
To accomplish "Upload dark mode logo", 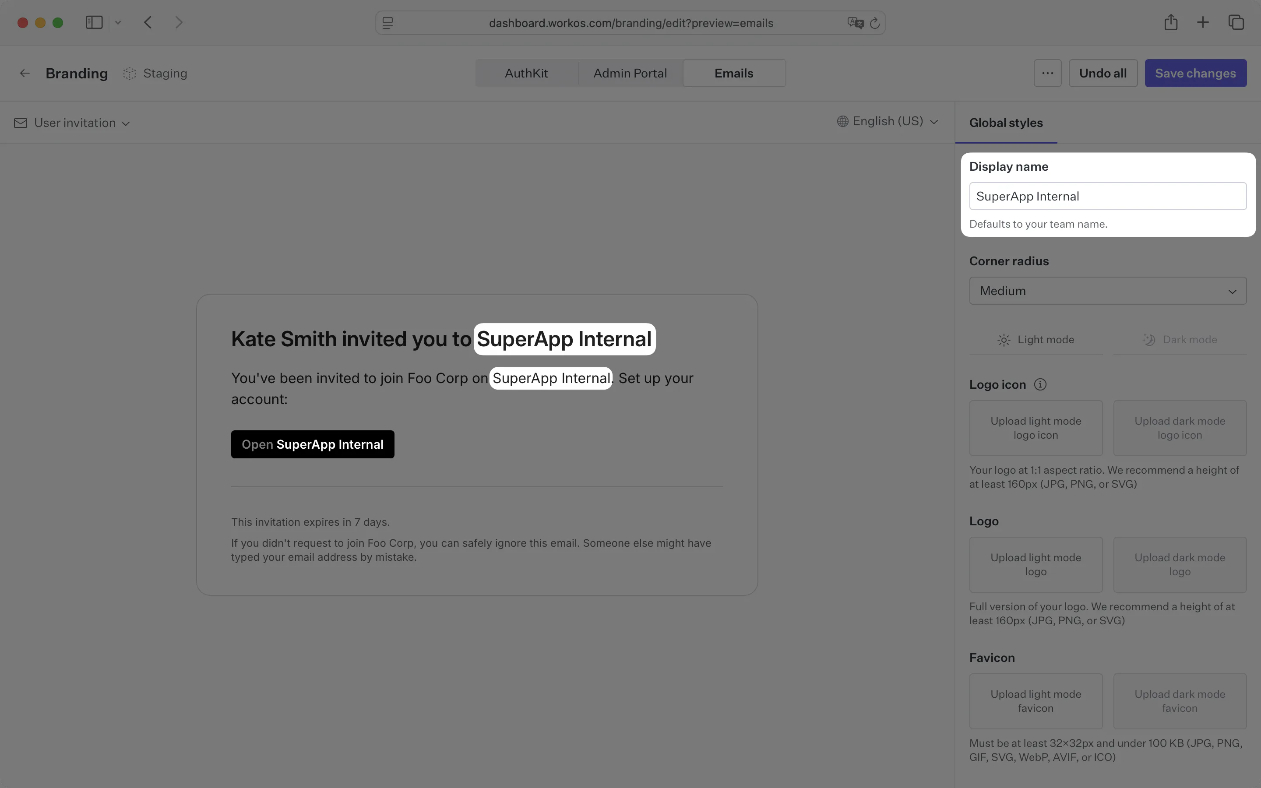I will [x=1180, y=564].
